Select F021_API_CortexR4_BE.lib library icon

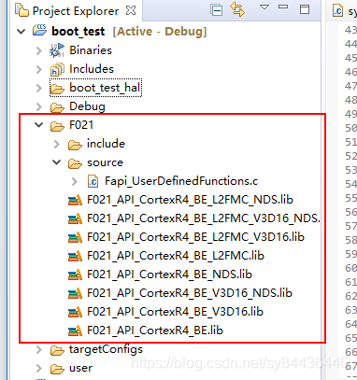[75, 331]
